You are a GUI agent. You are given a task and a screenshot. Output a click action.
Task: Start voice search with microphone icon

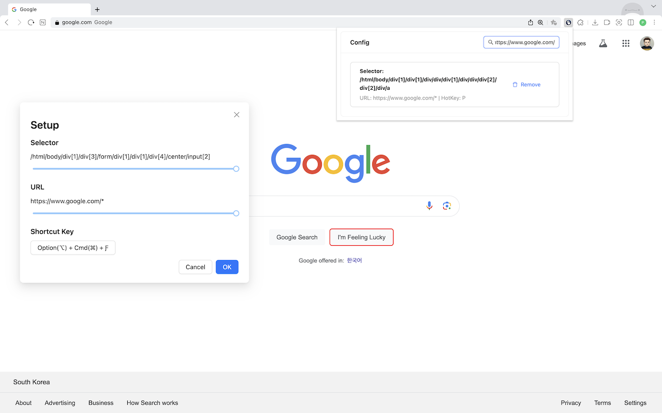(x=429, y=206)
